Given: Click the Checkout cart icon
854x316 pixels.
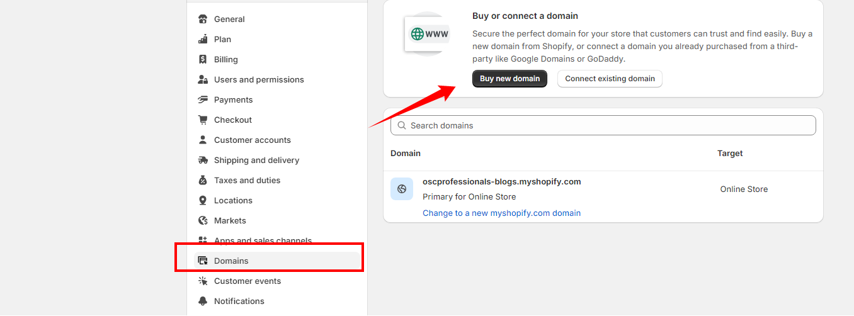Looking at the screenshot, I should pyautogui.click(x=203, y=120).
